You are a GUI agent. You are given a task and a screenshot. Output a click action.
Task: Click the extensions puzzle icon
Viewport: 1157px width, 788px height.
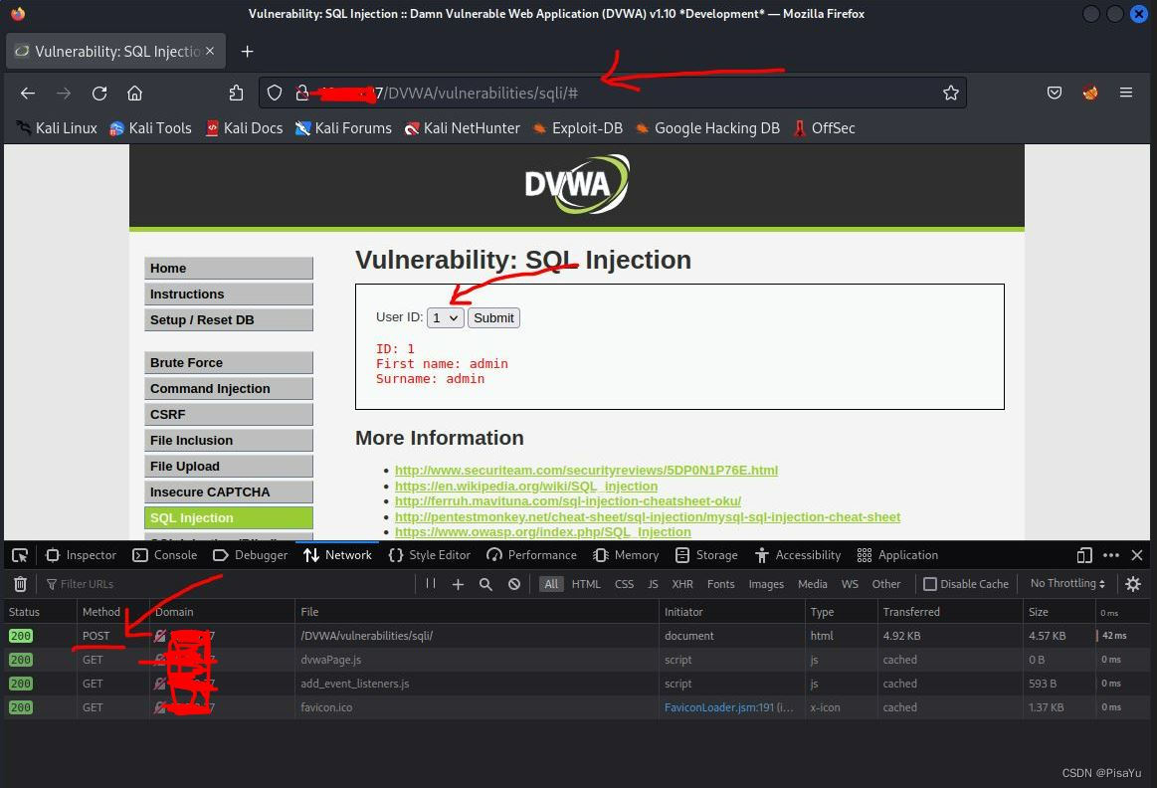pyautogui.click(x=236, y=93)
